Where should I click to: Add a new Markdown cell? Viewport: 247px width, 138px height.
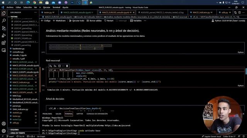tap(59, 21)
